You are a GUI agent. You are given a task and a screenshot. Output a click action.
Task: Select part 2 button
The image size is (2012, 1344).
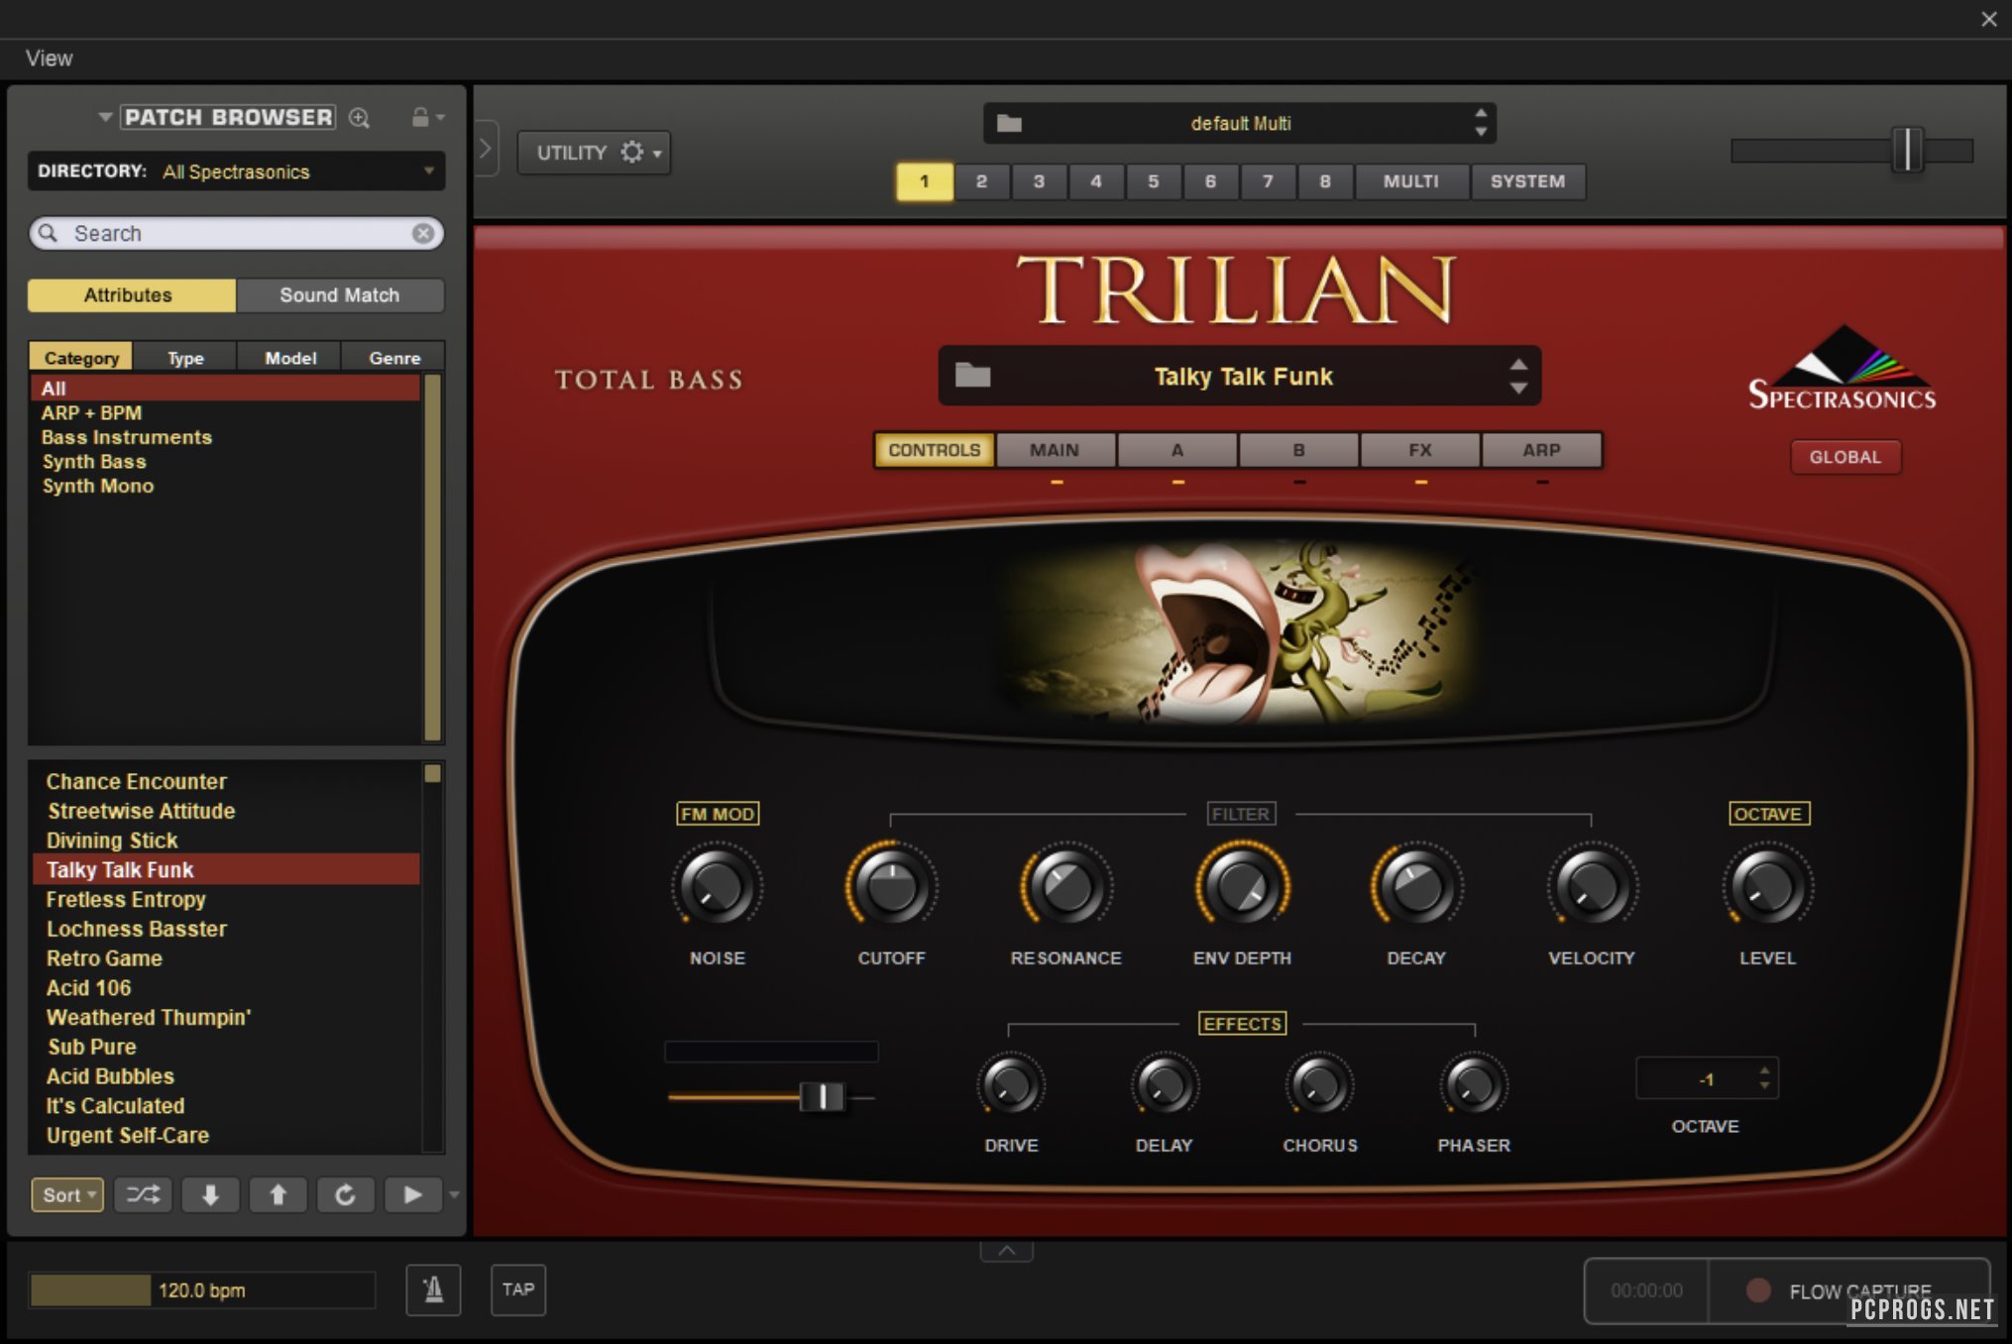pyautogui.click(x=981, y=181)
